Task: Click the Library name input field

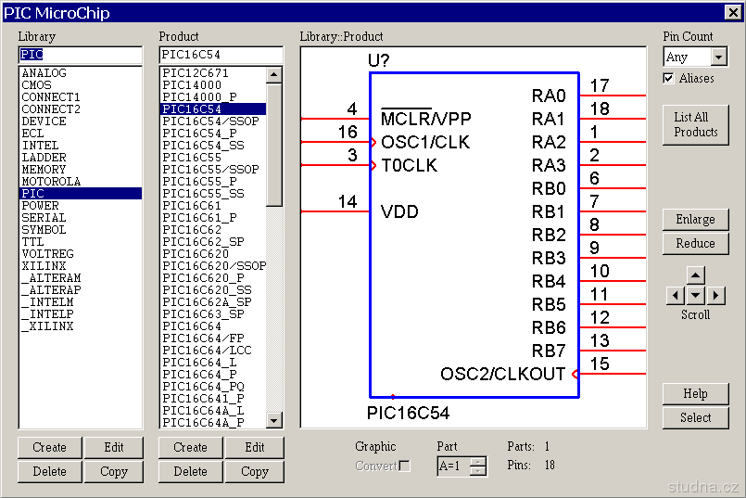Action: (x=81, y=55)
